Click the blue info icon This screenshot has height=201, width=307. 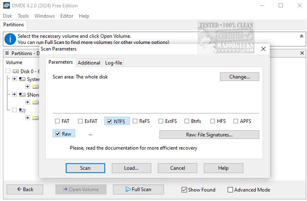pos(10,39)
